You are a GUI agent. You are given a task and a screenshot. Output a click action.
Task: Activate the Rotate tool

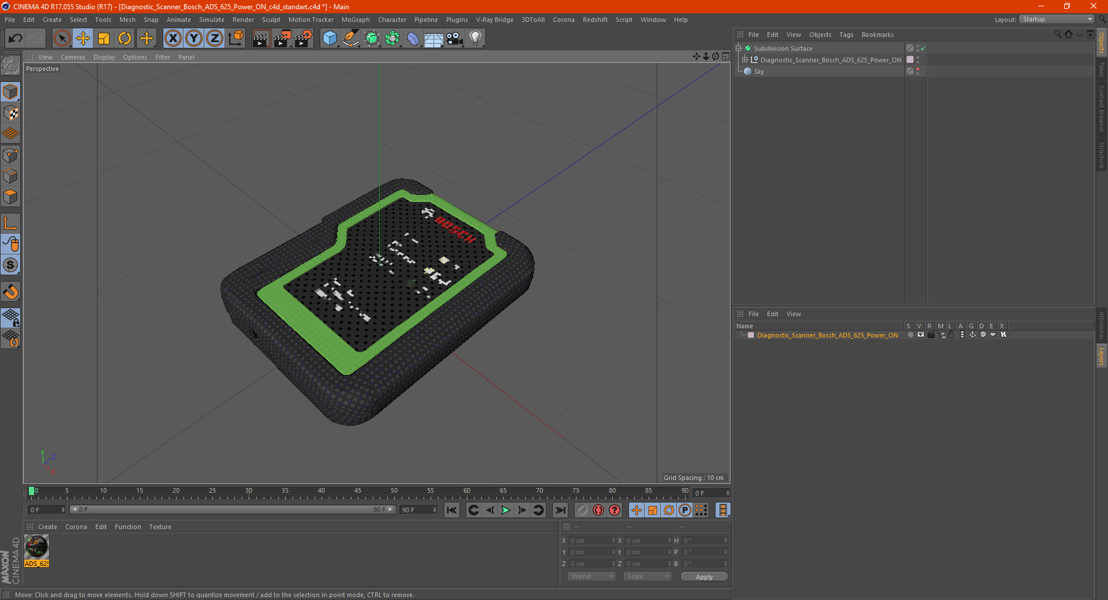125,39
